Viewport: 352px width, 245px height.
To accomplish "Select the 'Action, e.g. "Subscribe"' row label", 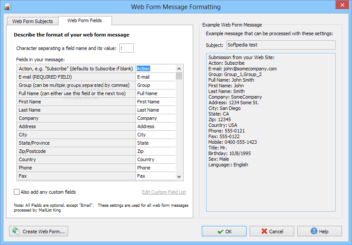I will [x=76, y=69].
